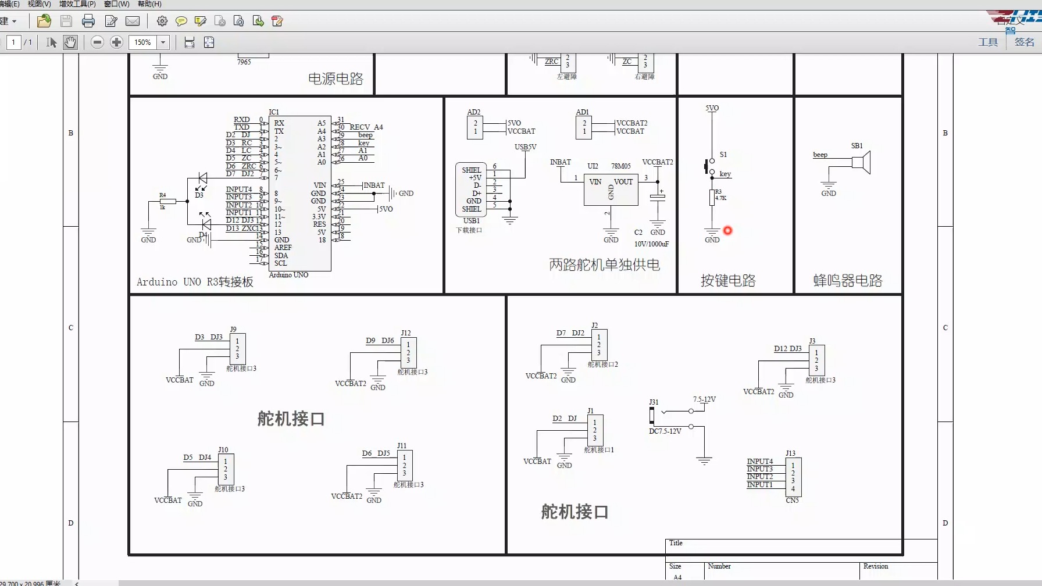The image size is (1042, 586).
Task: Click the 150% zoom value field
Action: coord(143,42)
